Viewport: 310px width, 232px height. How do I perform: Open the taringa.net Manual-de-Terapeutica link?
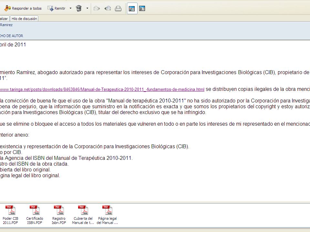coord(102,89)
